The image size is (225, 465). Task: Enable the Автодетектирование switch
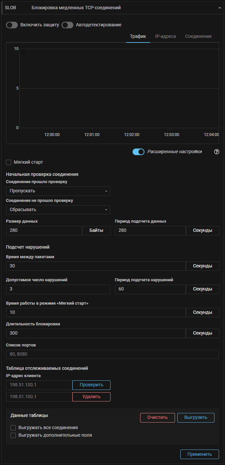coord(67,25)
